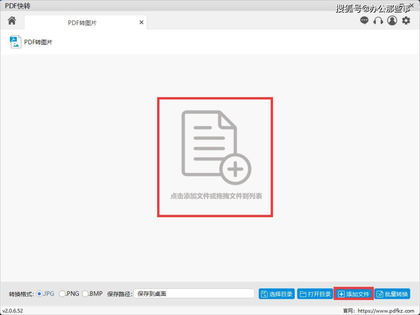The height and width of the screenshot is (315, 420).
Task: Contact support via headset icon
Action: [378, 21]
